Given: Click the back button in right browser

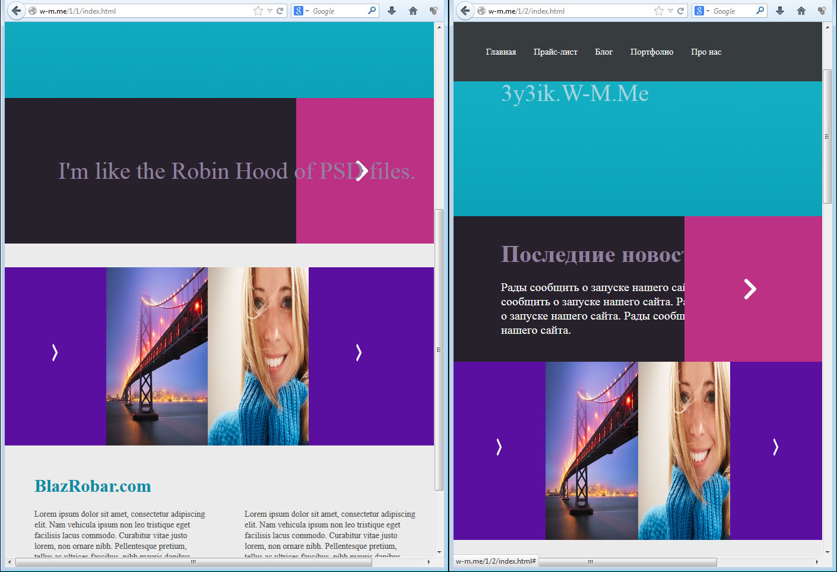Looking at the screenshot, I should coord(465,11).
